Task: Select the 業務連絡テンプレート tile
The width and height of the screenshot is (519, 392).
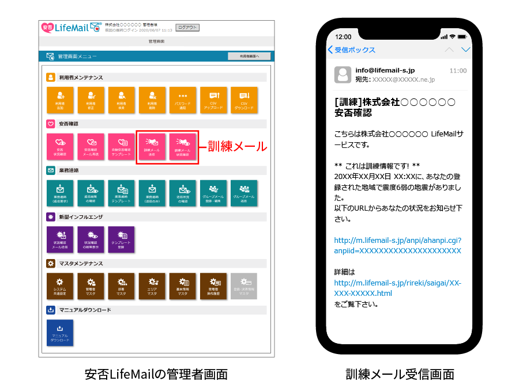Action: point(122,193)
